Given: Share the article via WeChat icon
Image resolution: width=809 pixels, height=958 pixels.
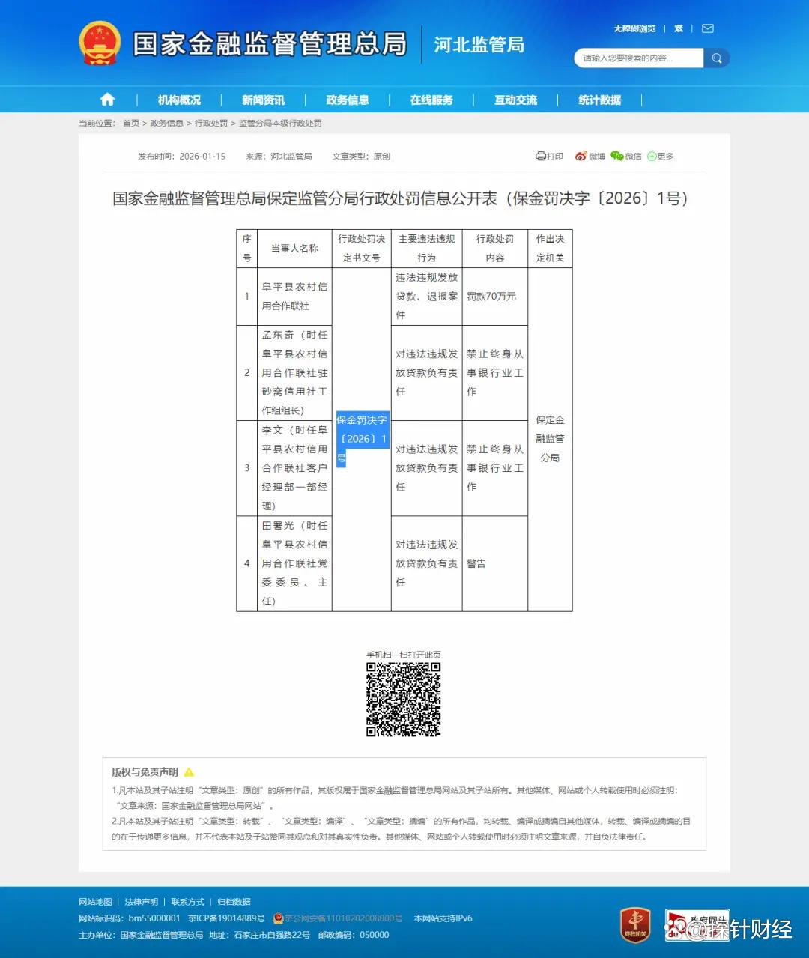Looking at the screenshot, I should pyautogui.click(x=617, y=156).
